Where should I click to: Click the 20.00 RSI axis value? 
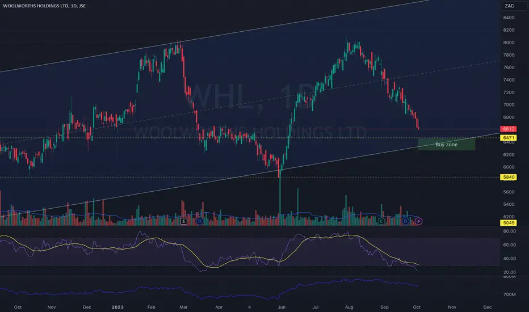click(x=509, y=272)
